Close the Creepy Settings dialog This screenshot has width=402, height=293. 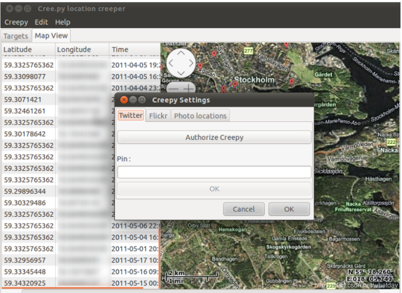point(124,99)
